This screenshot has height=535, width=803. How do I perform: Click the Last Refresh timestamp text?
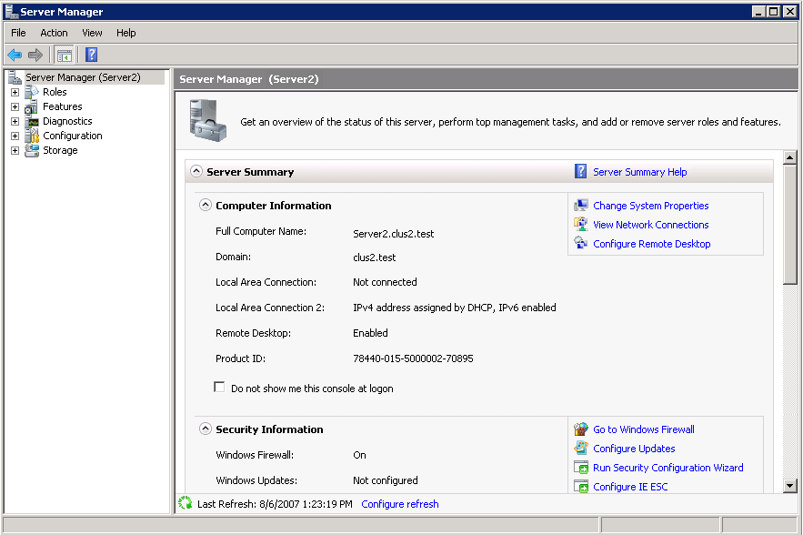pyautogui.click(x=275, y=504)
